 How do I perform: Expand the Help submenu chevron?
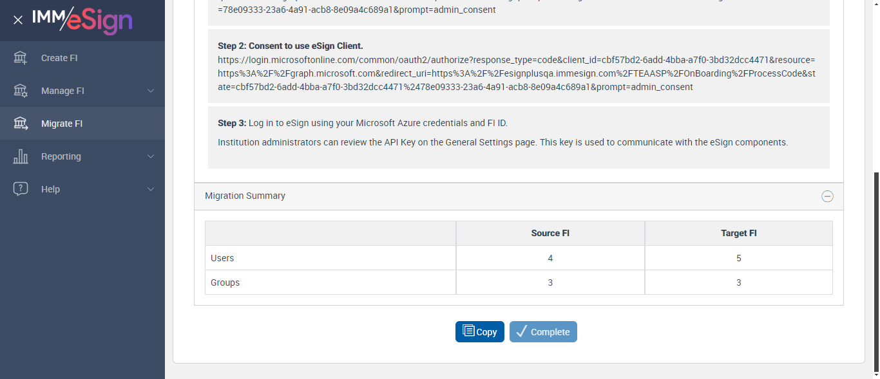pyautogui.click(x=151, y=189)
